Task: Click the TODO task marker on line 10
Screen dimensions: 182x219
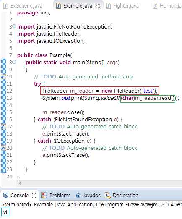Action: coord(4,76)
